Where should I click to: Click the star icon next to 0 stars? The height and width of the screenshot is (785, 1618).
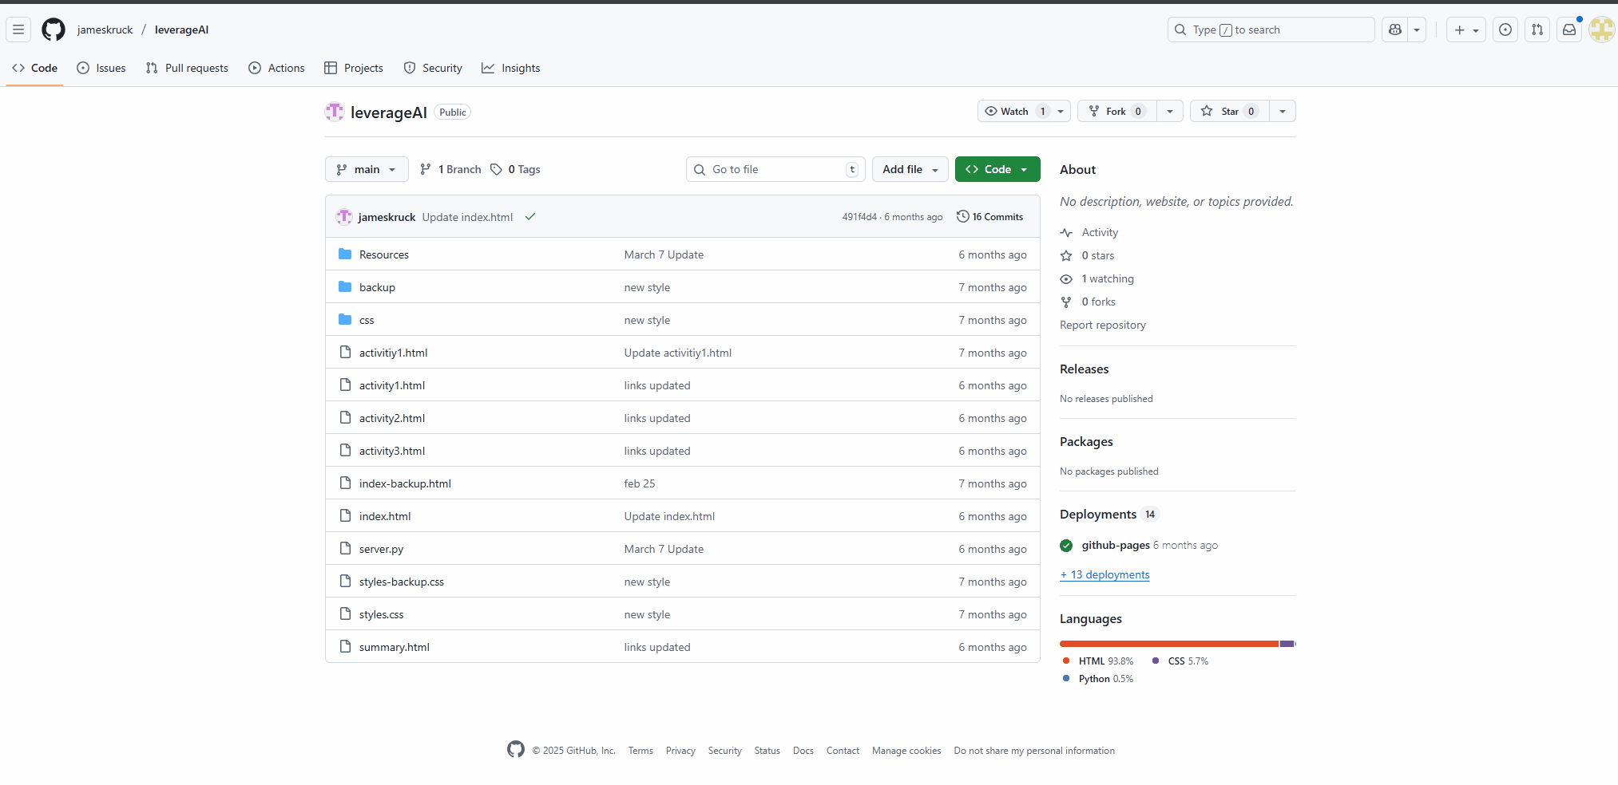(x=1066, y=256)
